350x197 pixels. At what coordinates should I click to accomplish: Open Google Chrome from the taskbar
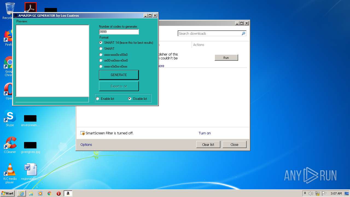click(49, 193)
